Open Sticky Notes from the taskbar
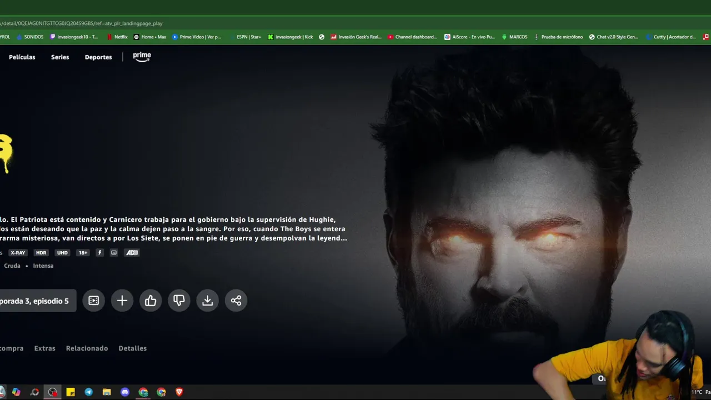This screenshot has width=711, height=400. point(71,392)
